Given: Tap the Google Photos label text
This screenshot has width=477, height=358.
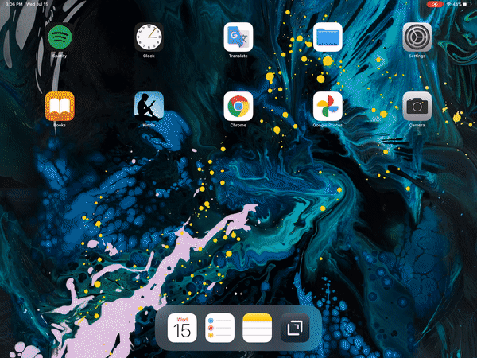Looking at the screenshot, I should pyautogui.click(x=327, y=125).
